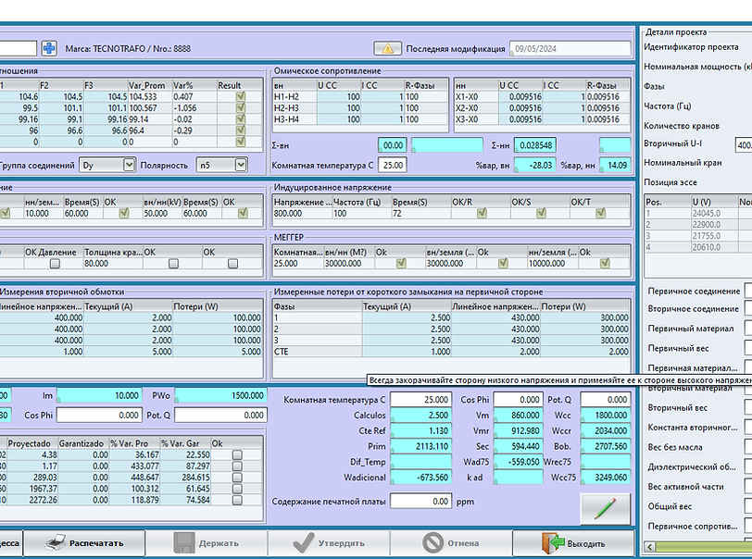Click the Утвердить confirm button
Screen dimensions: 752x559
(329, 543)
